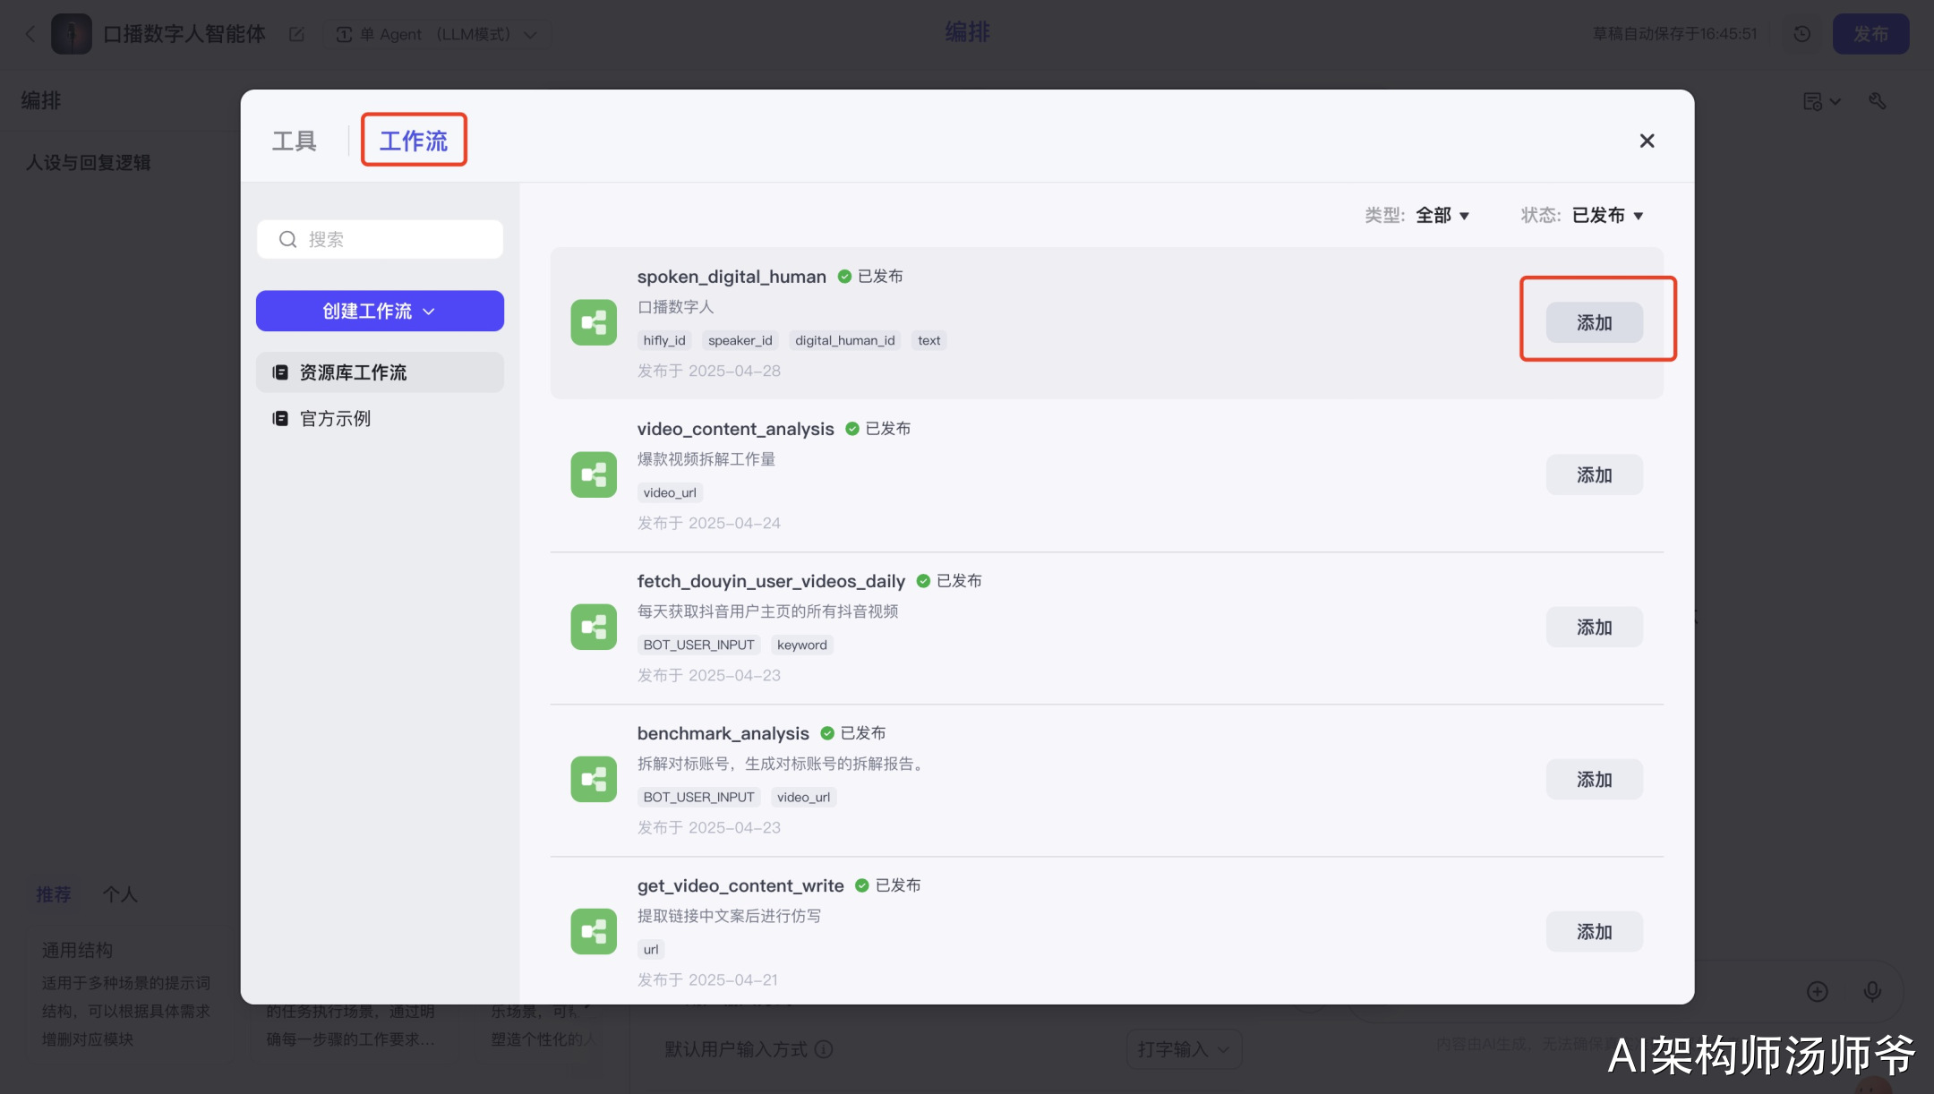The image size is (1934, 1094).
Task: Add the benchmark_analysis workflow
Action: 1594,779
